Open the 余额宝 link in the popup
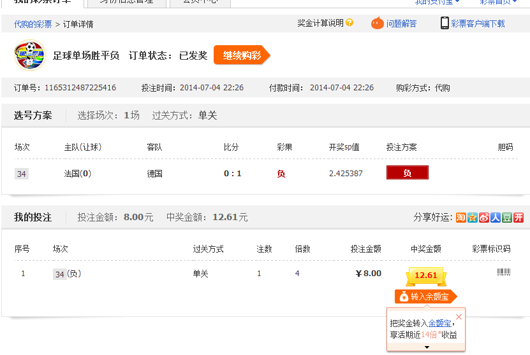The image size is (530, 355). coord(439,323)
